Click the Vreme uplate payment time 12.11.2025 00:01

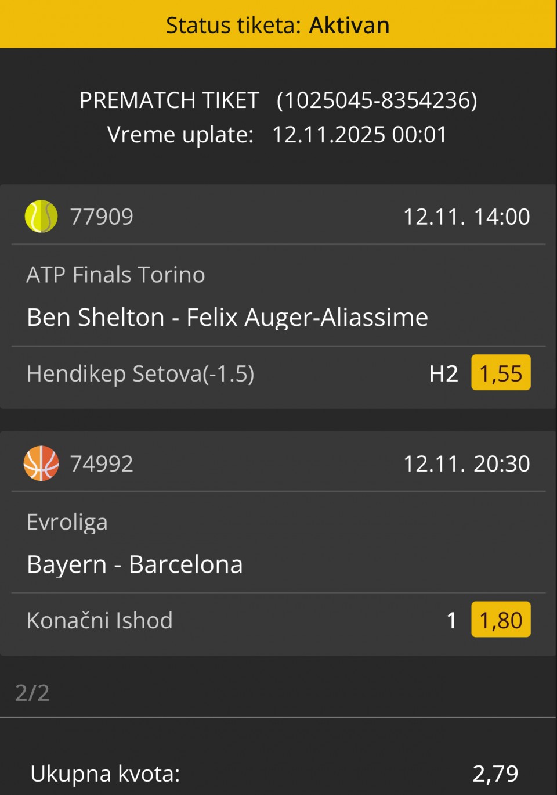(x=360, y=135)
